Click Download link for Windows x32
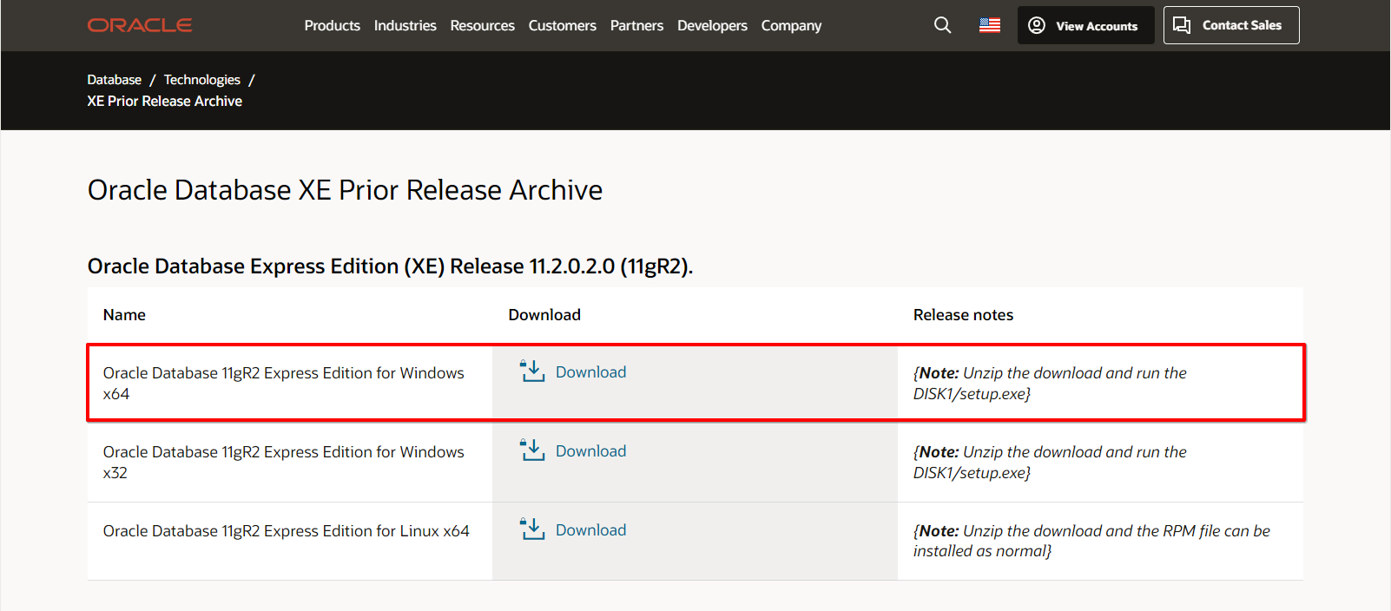The width and height of the screenshot is (1391, 611). (x=590, y=451)
